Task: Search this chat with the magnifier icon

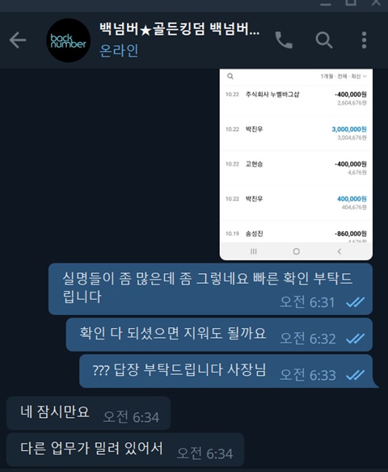Action: pyautogui.click(x=324, y=40)
